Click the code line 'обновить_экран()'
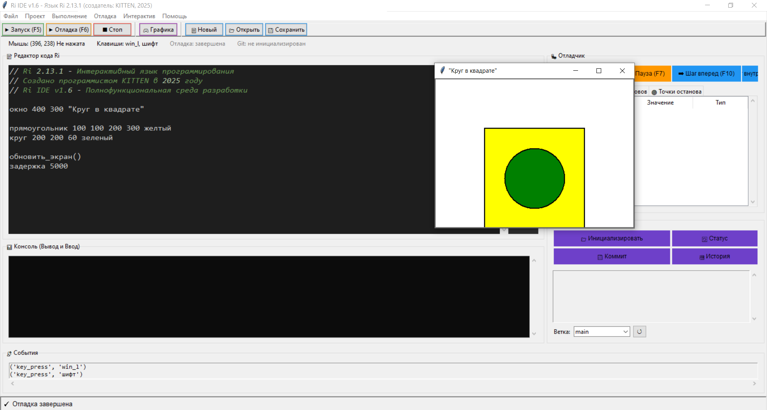 point(45,157)
